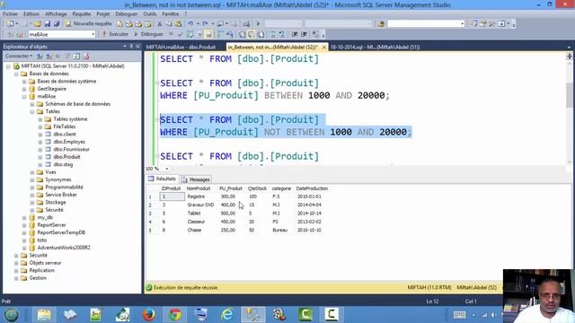Open the zoom 100 % dropdown
This screenshot has width=575, height=323.
click(x=167, y=169)
